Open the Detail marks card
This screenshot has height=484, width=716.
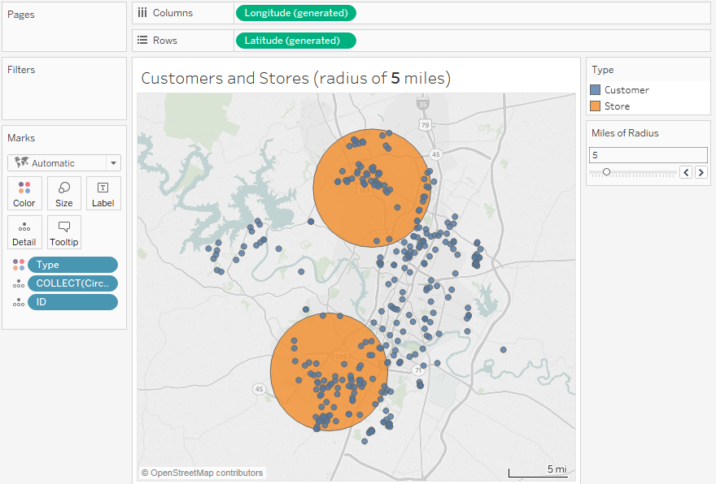(24, 232)
